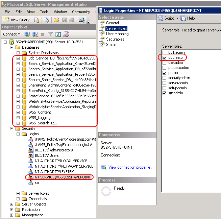Click the New Query toolbar button
The height and width of the screenshot is (219, 221).
pyautogui.click(x=17, y=20)
